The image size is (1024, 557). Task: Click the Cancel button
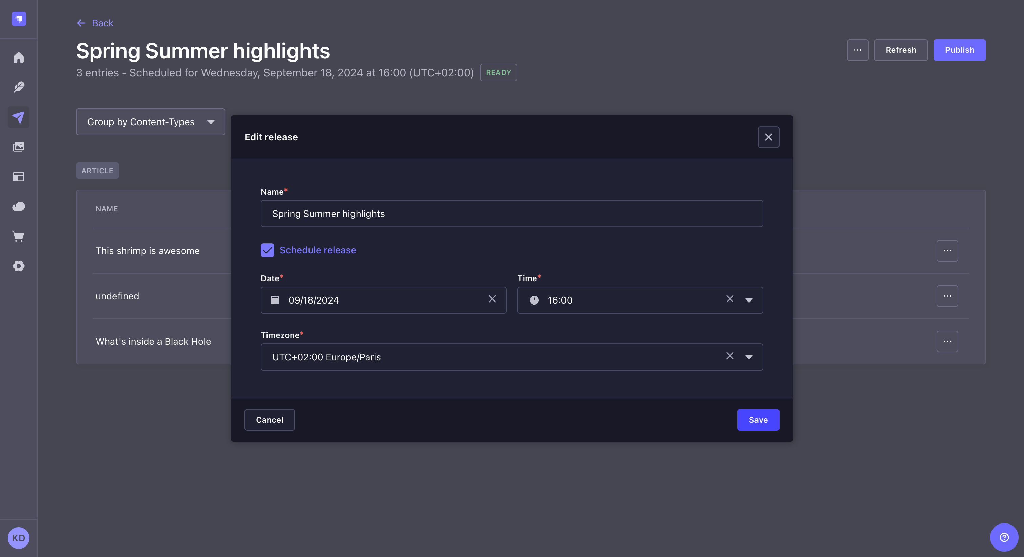pyautogui.click(x=270, y=420)
